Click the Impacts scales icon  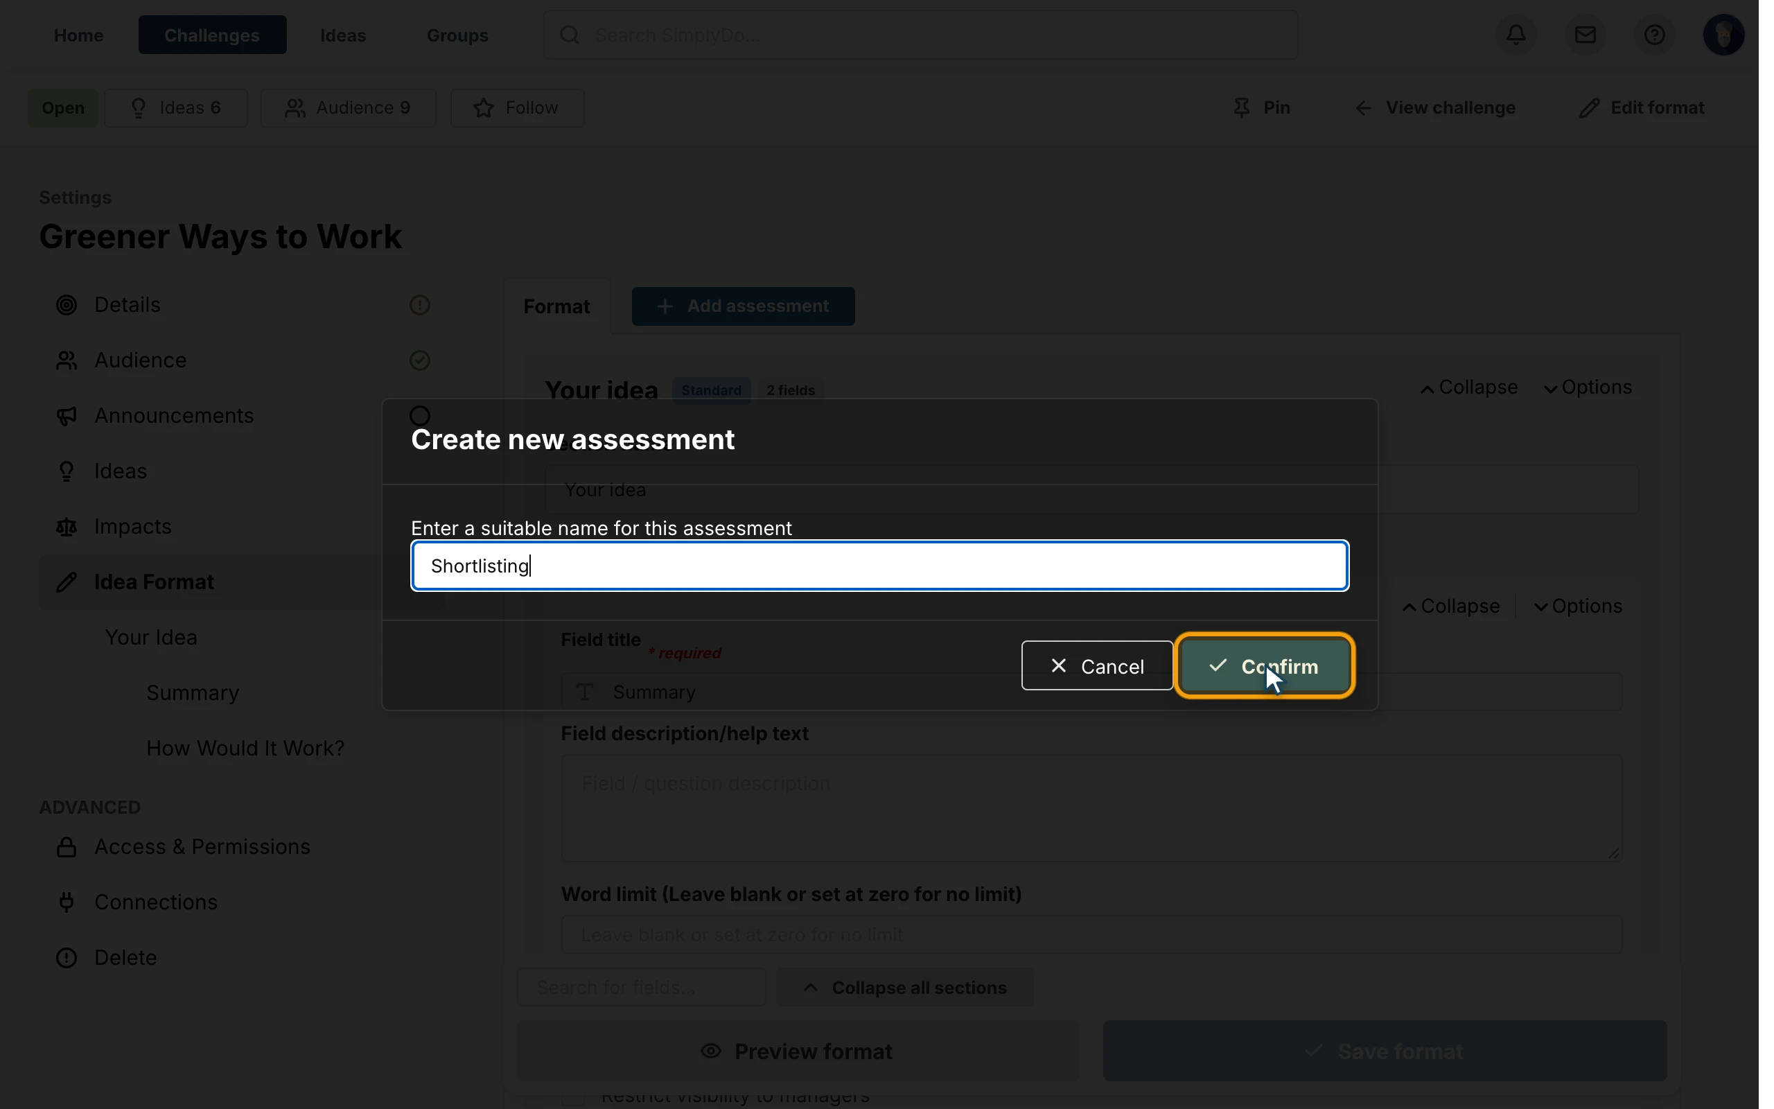pos(67,527)
